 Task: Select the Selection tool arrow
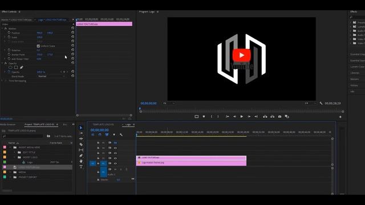click(x=81, y=128)
